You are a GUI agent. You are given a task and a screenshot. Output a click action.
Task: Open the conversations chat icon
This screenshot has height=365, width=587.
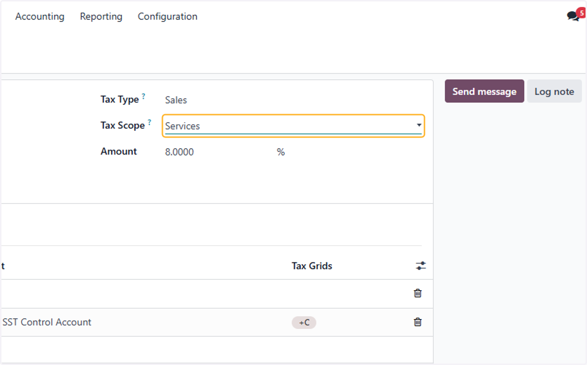(573, 16)
